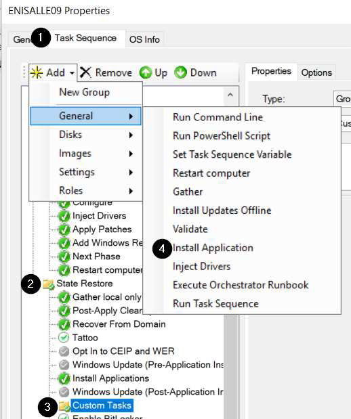
Task: Select General in the Add menu
Action: pos(85,116)
